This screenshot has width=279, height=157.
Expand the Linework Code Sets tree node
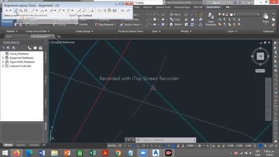[x=3, y=66]
